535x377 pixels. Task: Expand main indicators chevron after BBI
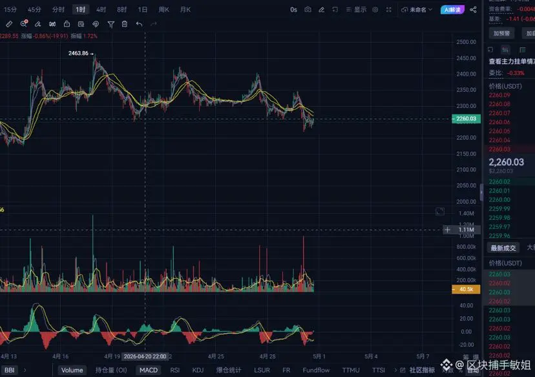coord(25,370)
